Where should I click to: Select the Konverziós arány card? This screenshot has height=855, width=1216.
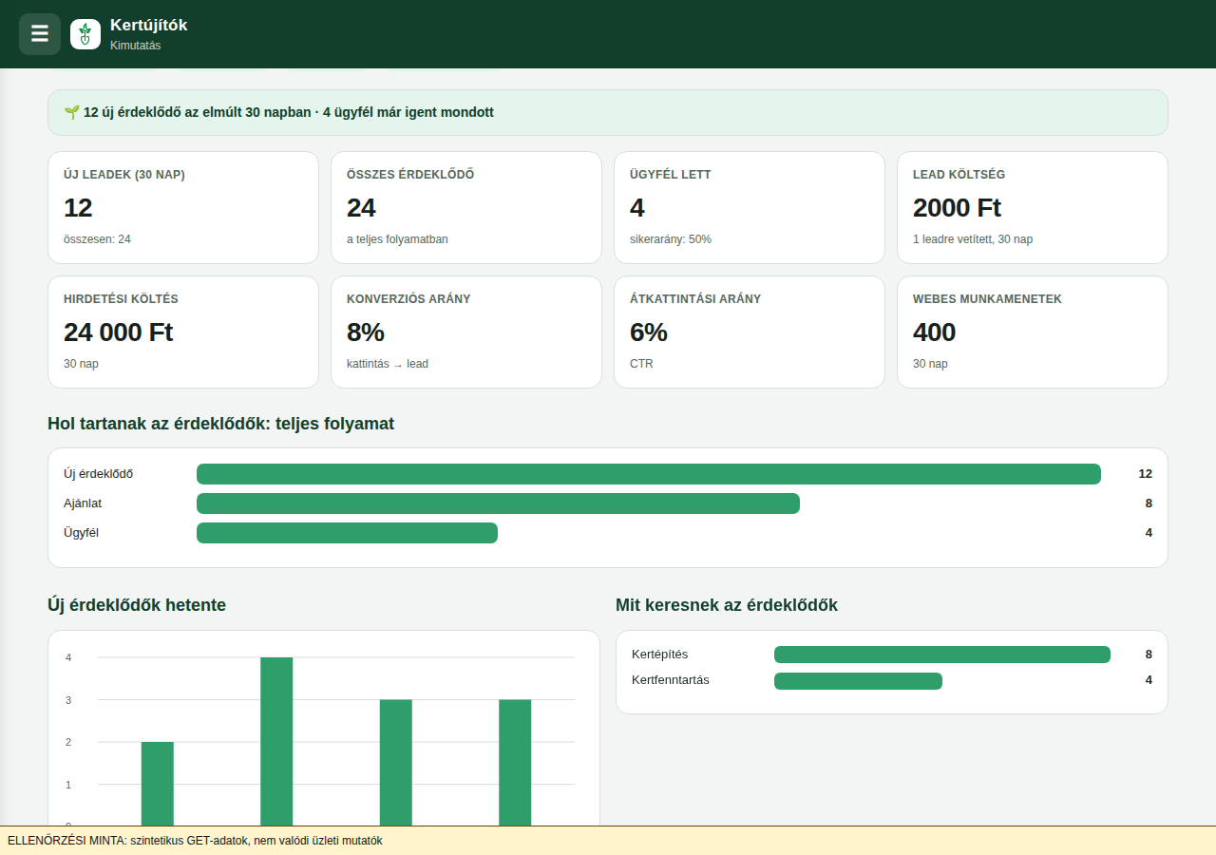point(466,332)
